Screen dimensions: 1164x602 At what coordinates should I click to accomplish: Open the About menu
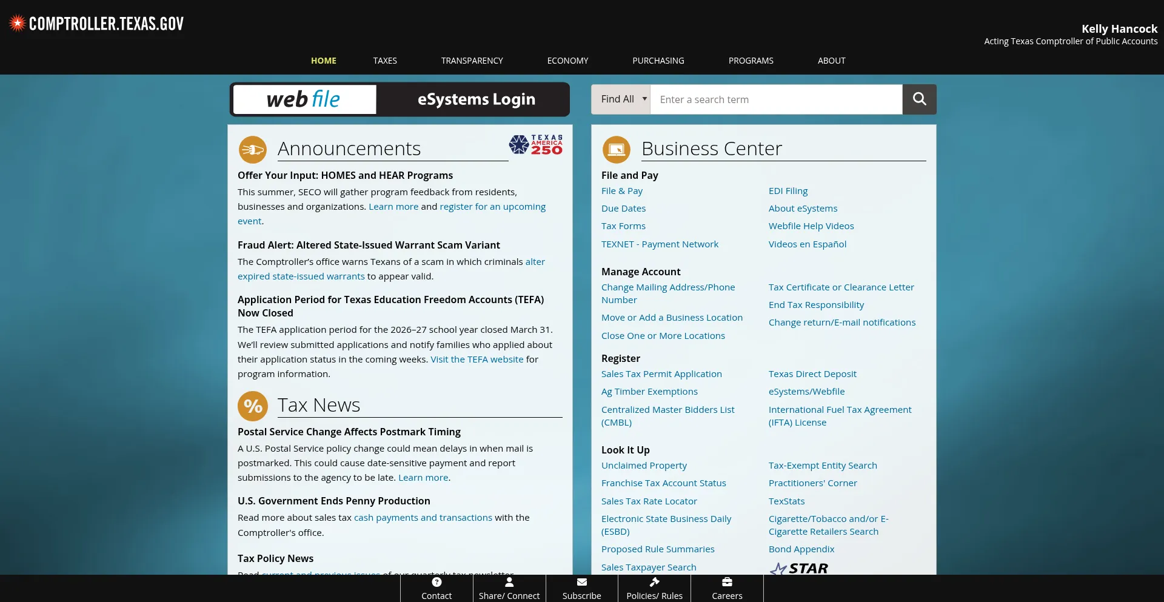(831, 61)
